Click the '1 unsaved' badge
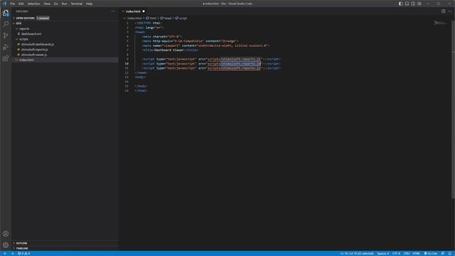Viewport: 455px width, 256px height. point(43,18)
